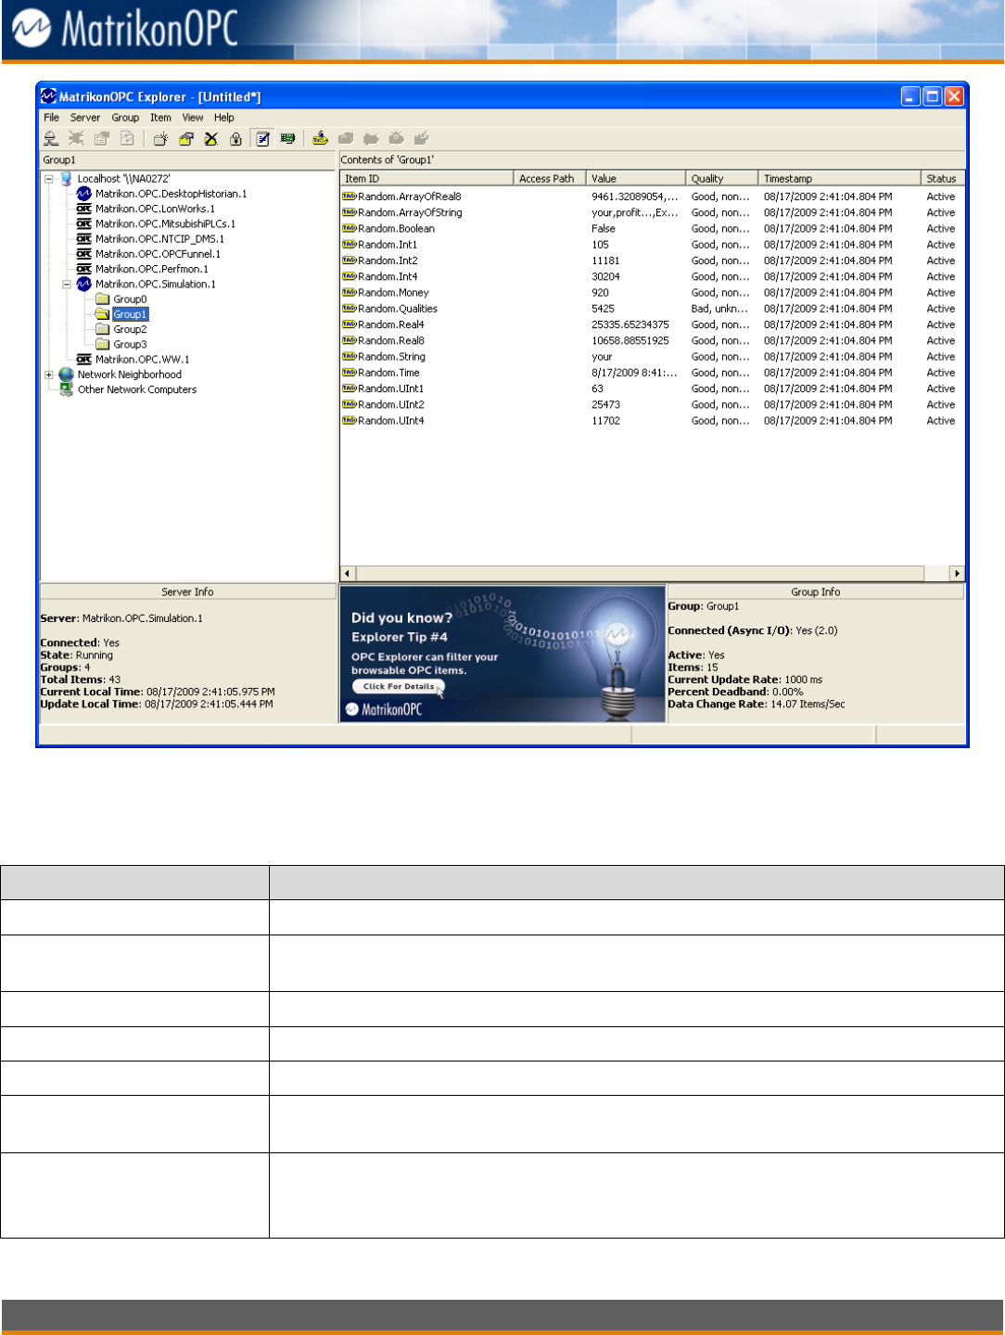The width and height of the screenshot is (1005, 1335).
Task: Click the padlock toolbar icon
Action: pos(236,138)
